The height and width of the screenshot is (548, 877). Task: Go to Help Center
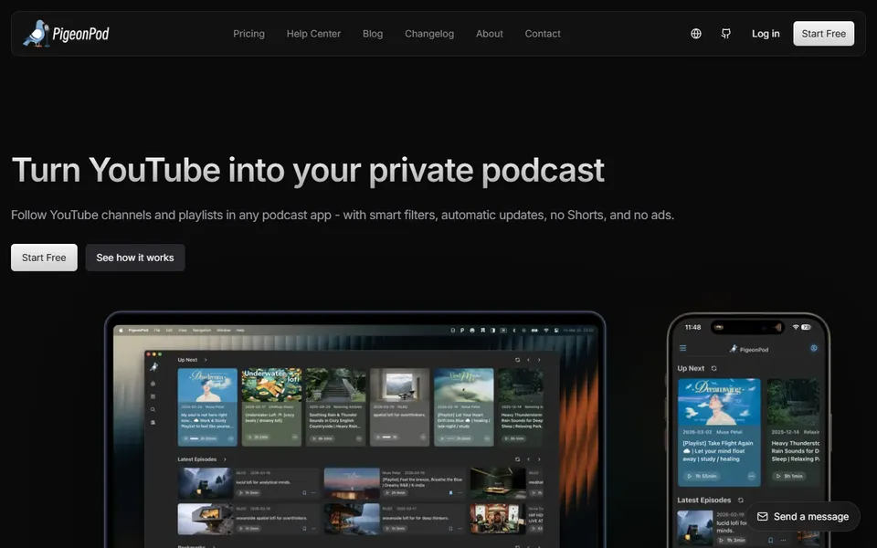(x=313, y=34)
